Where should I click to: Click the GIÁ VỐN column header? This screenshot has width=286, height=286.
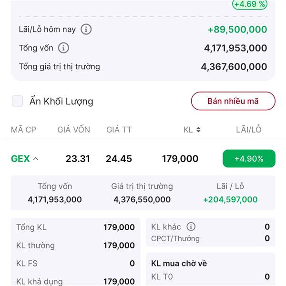click(x=74, y=130)
